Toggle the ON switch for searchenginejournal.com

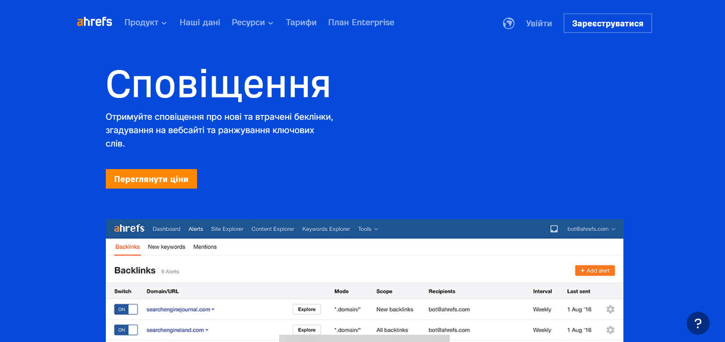pos(126,309)
